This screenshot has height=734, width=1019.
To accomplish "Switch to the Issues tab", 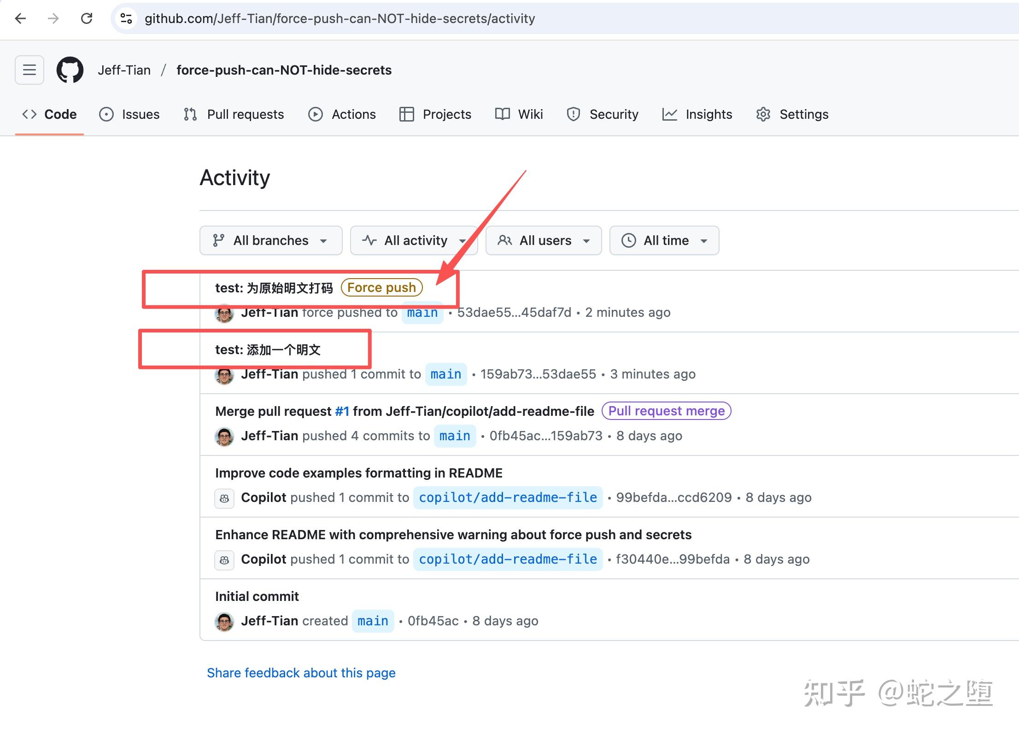I will [129, 114].
